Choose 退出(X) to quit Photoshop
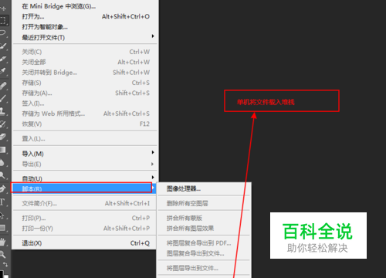386x278 pixels. coord(84,243)
